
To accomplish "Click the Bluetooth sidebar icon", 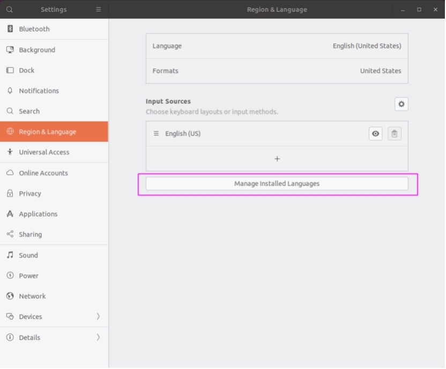I will pos(10,29).
